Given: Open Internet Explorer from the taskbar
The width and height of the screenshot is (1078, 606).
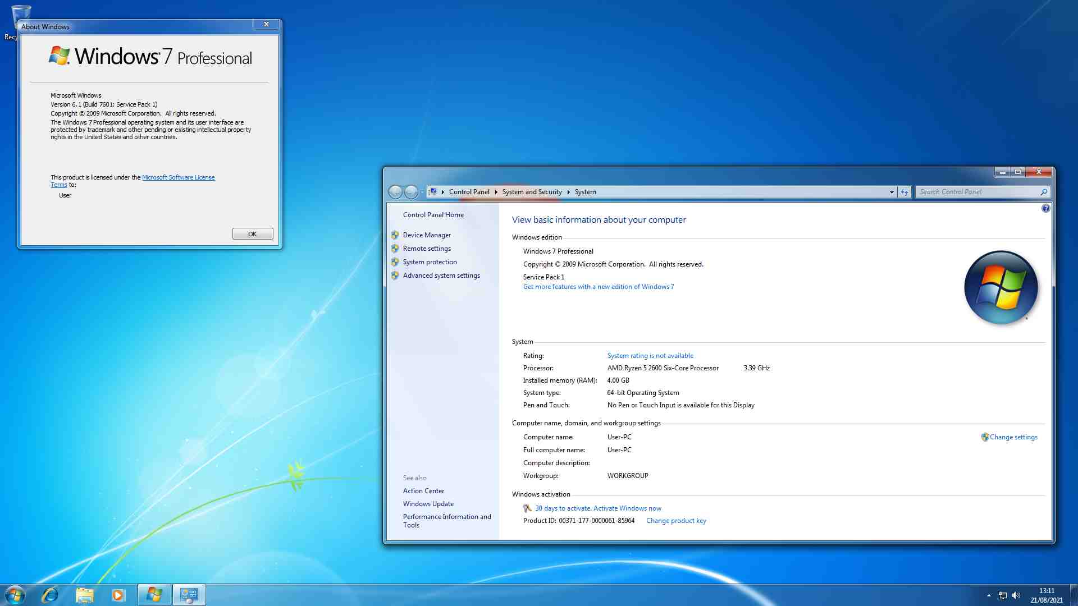Looking at the screenshot, I should click(x=50, y=595).
